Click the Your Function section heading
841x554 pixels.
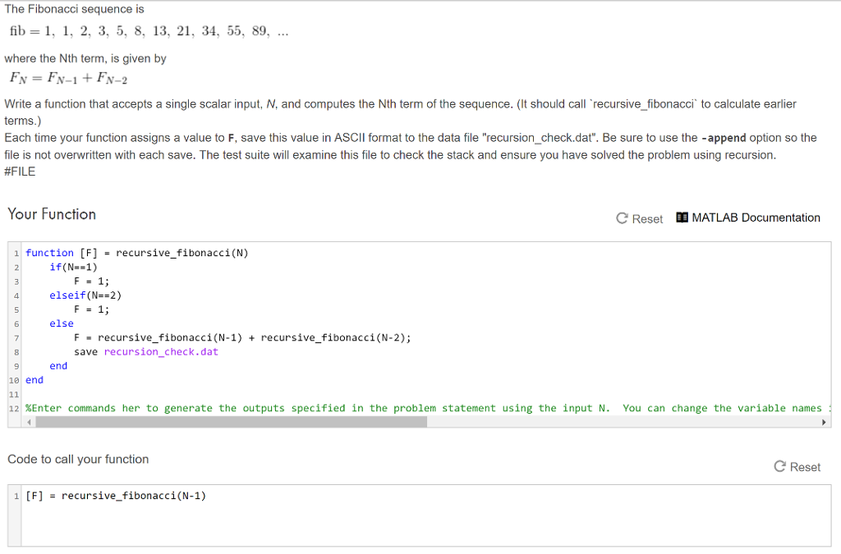click(x=51, y=214)
